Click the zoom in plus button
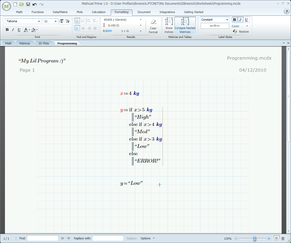This screenshot has height=243, width=291. click(x=269, y=239)
